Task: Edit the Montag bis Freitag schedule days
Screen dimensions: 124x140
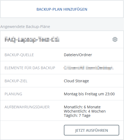Action: point(81,94)
